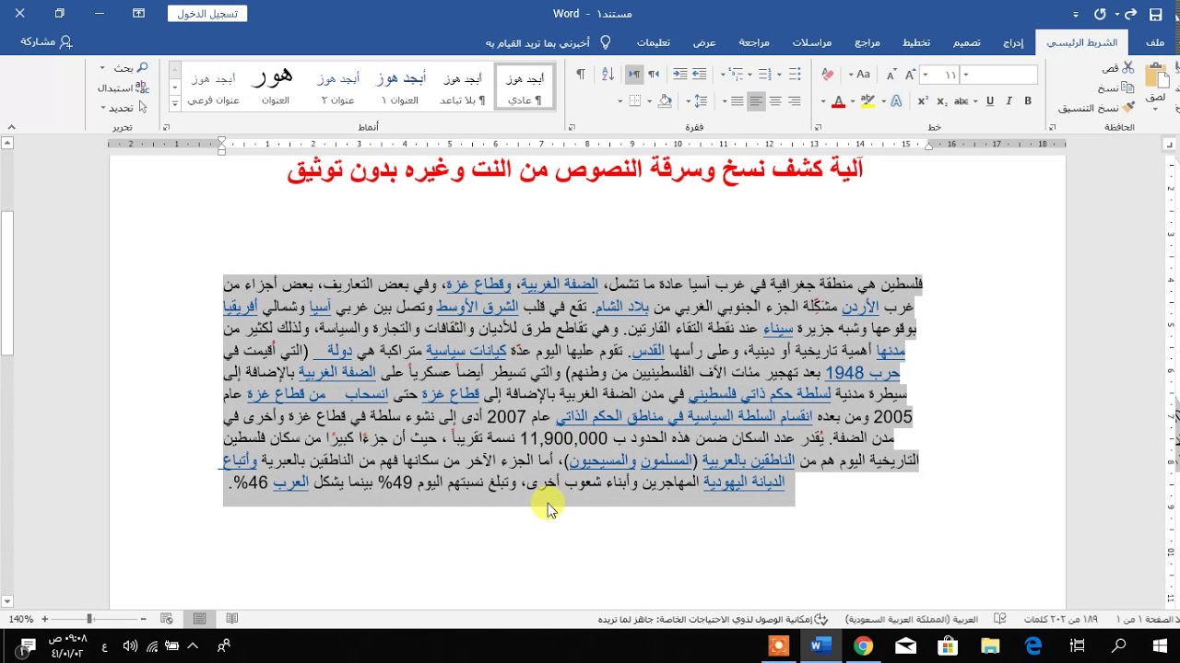Align text left

(x=756, y=101)
